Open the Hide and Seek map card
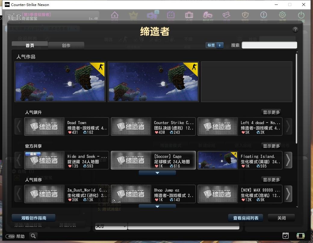Screen dimensions: 313x243 click(x=67, y=160)
